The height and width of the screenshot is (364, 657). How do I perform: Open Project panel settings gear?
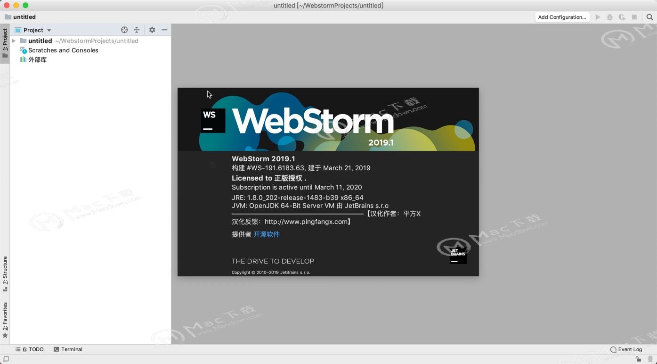(x=152, y=30)
